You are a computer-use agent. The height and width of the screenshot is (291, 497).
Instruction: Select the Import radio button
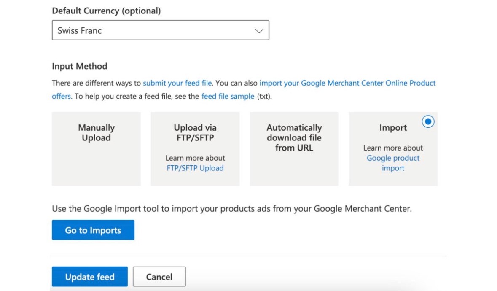(428, 121)
